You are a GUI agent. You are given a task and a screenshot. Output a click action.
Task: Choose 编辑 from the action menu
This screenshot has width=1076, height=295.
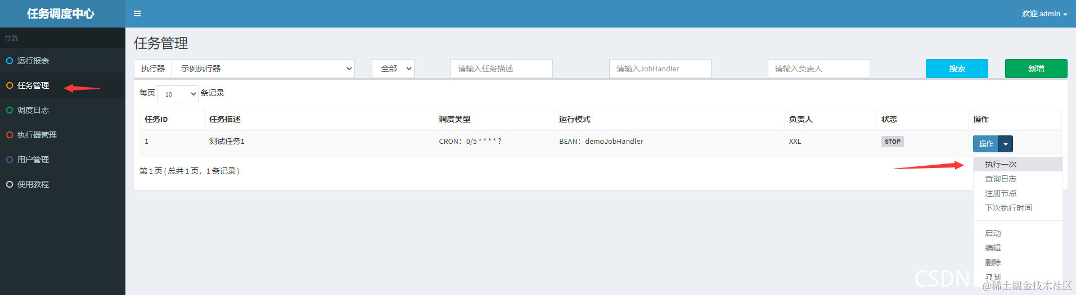[1018, 248]
